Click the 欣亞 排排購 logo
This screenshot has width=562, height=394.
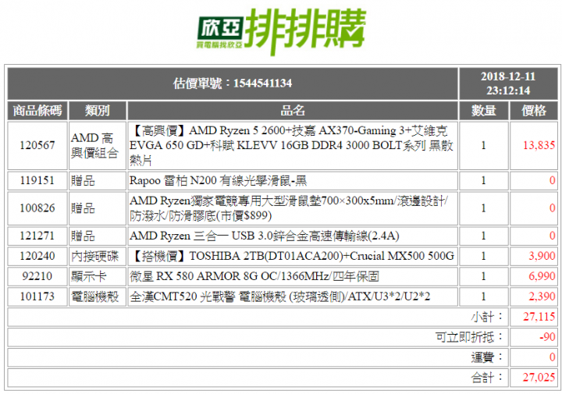click(281, 31)
